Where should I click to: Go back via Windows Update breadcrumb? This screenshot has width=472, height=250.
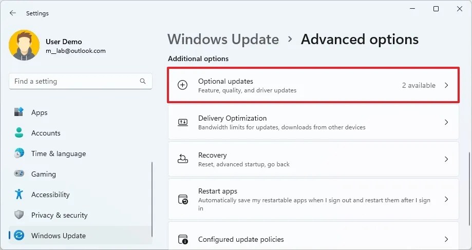(x=223, y=39)
